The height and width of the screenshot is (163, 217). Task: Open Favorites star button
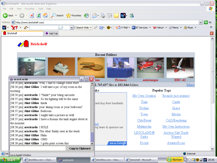pyautogui.click(x=74, y=16)
